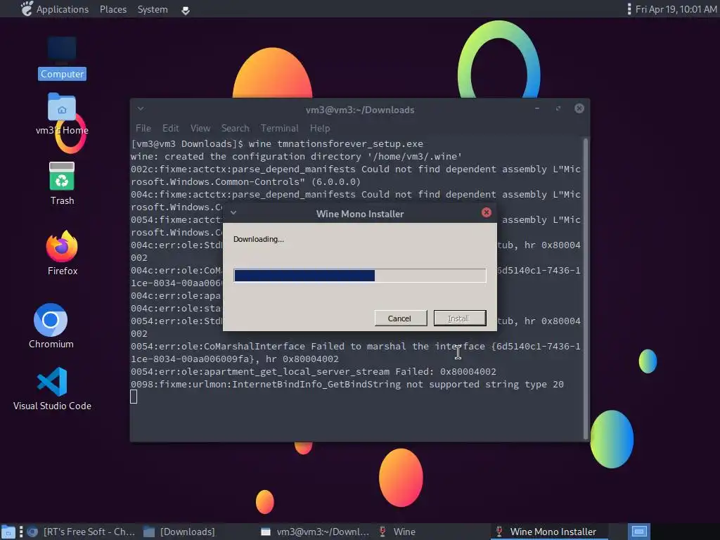Open the Trash desktop icon

[x=62, y=184]
